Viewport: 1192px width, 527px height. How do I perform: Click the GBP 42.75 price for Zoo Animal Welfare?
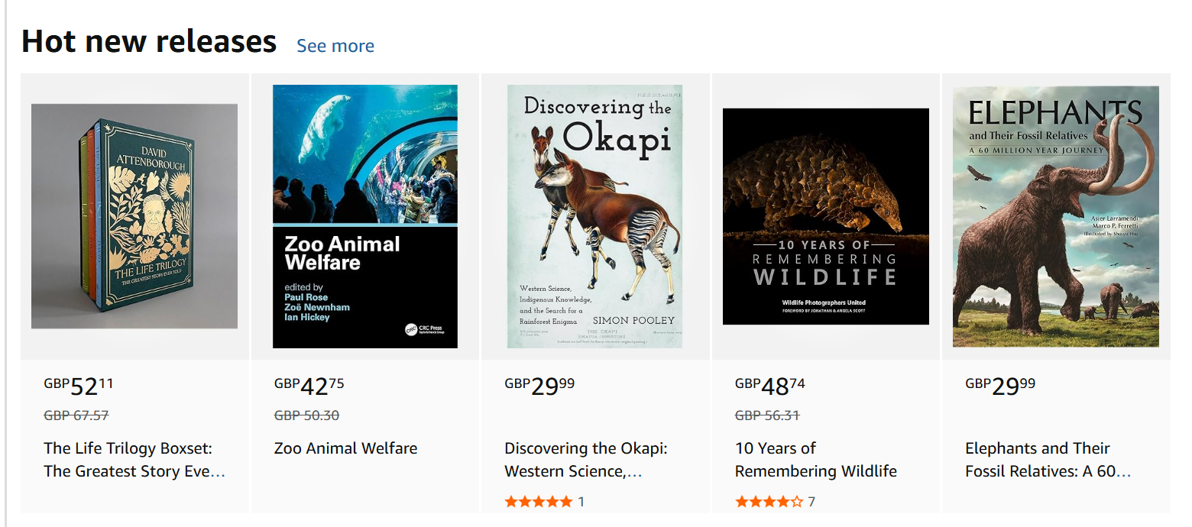(x=309, y=386)
